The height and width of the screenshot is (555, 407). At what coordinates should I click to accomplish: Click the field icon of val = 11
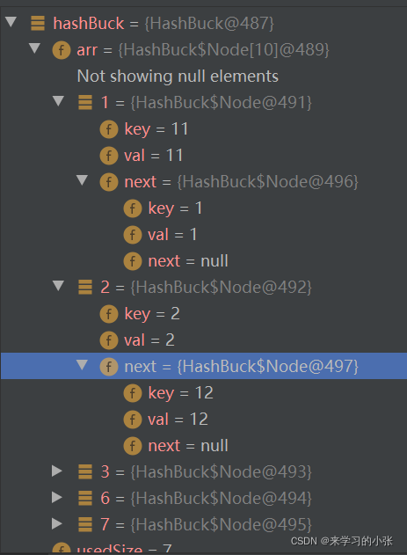click(x=109, y=156)
